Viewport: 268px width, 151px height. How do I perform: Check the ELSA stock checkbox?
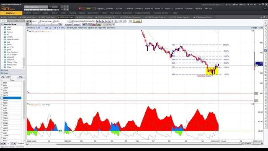[x=2, y=105]
